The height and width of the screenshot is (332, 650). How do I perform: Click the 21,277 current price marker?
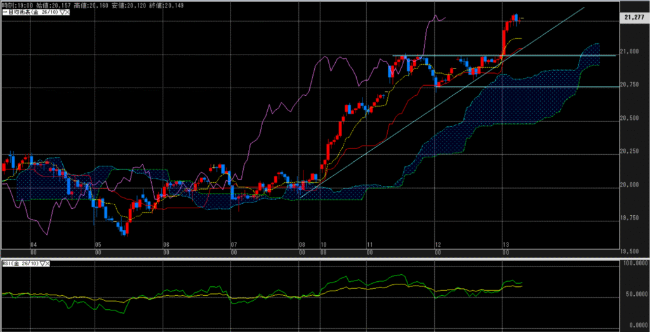pos(635,21)
